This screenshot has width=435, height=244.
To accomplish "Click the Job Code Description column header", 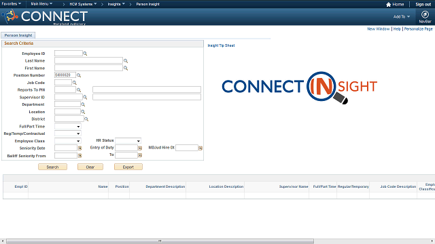I will pos(398,187).
